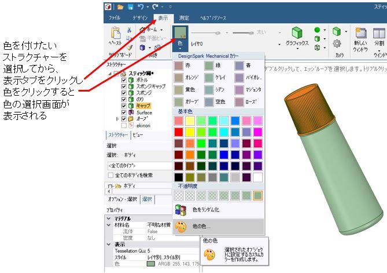Click the redo arrow icon

[155, 7]
